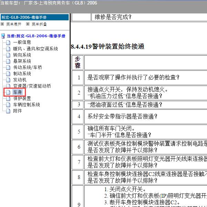The height and width of the screenshot is (207, 207).
Task: Select 发动机 in the manual tree
Action: [x=20, y=80]
